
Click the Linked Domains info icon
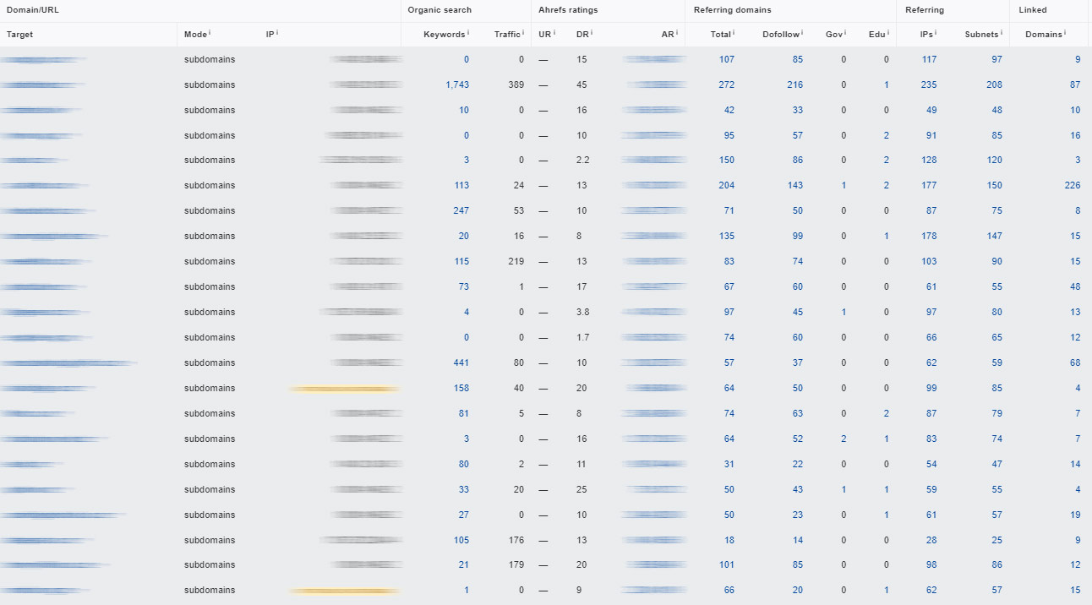1064,33
